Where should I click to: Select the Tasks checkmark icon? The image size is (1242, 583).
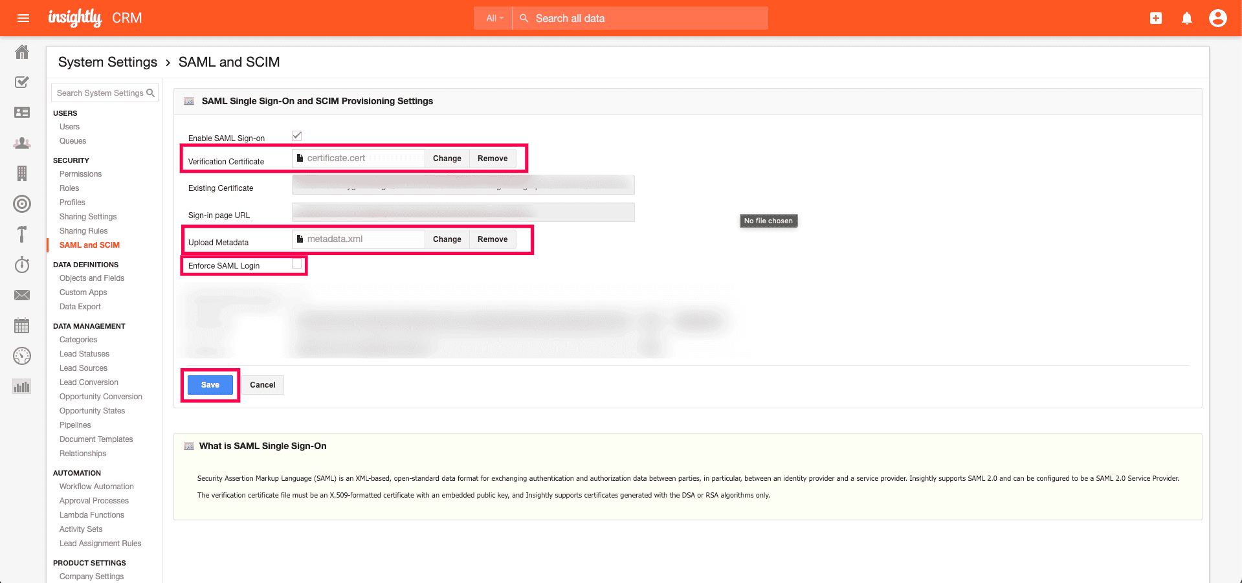21,82
